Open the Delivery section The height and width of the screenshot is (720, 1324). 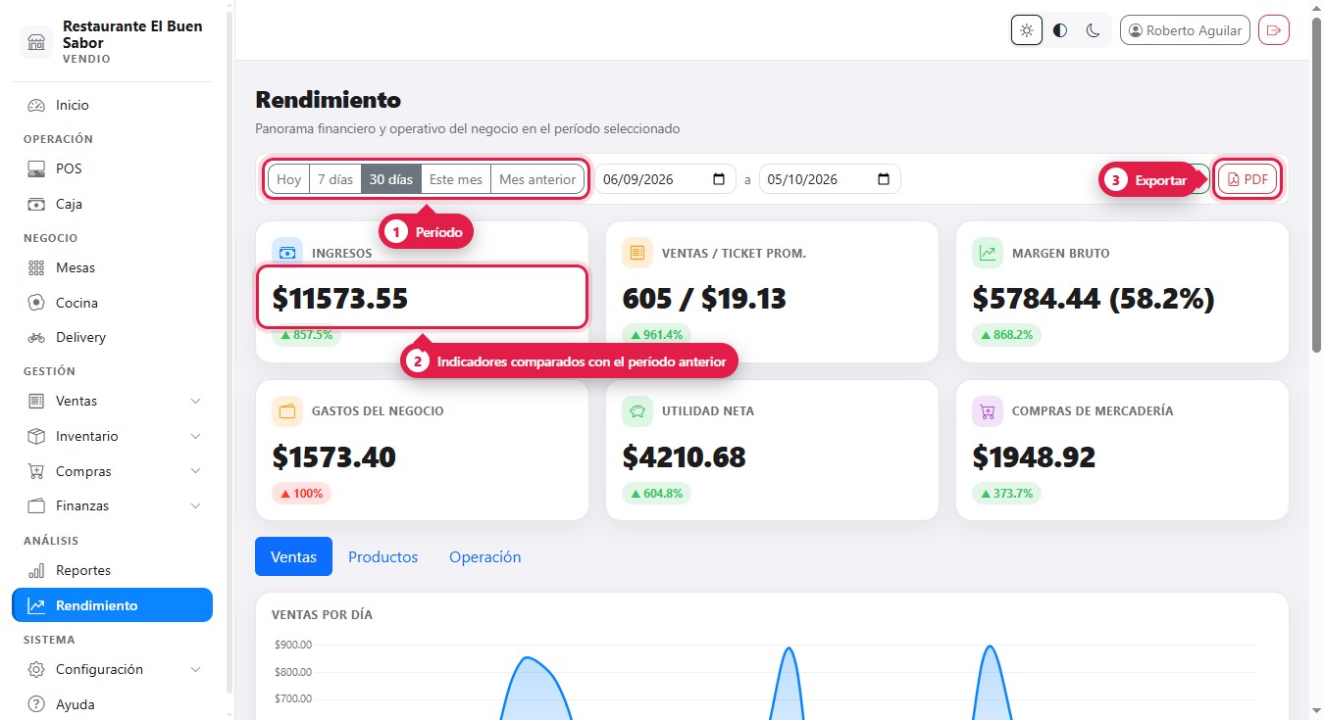click(x=112, y=337)
